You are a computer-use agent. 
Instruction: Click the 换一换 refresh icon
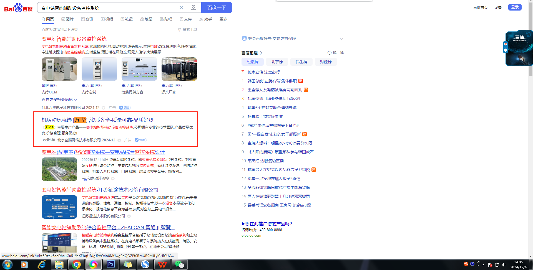(x=329, y=53)
